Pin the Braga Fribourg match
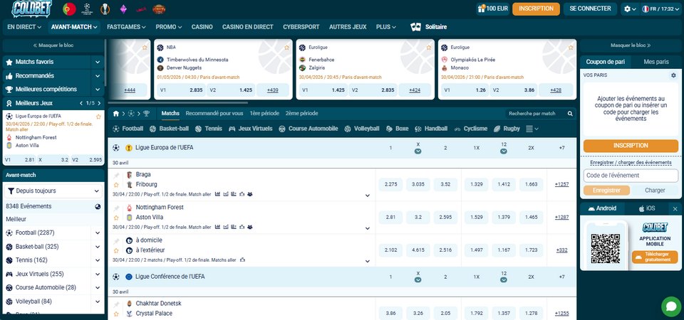This screenshot has width=684, height=320. point(116,175)
